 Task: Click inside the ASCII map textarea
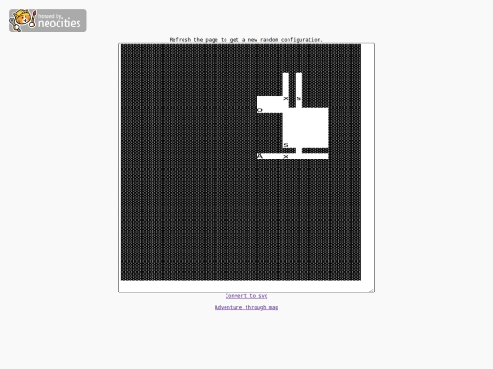(x=246, y=168)
